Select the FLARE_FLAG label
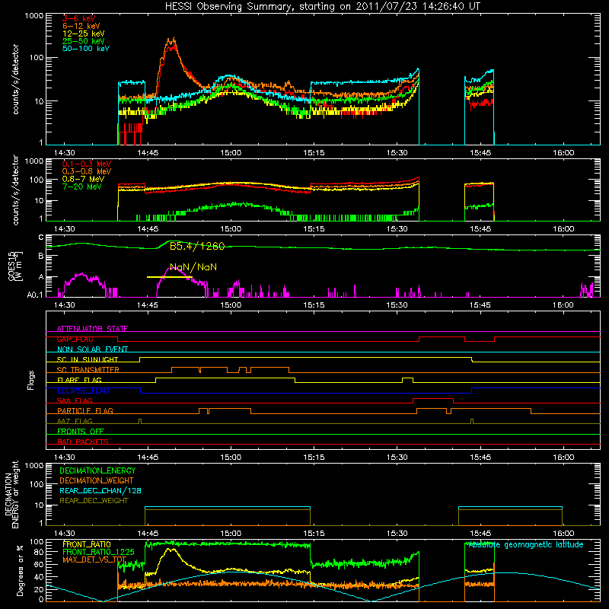Viewport: 609px width, 609px height. 79,380
